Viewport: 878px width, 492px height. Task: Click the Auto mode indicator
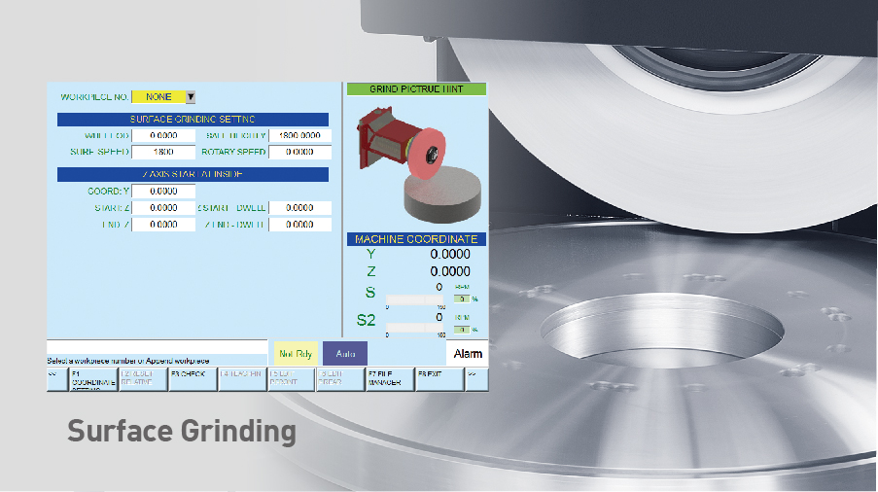345,354
